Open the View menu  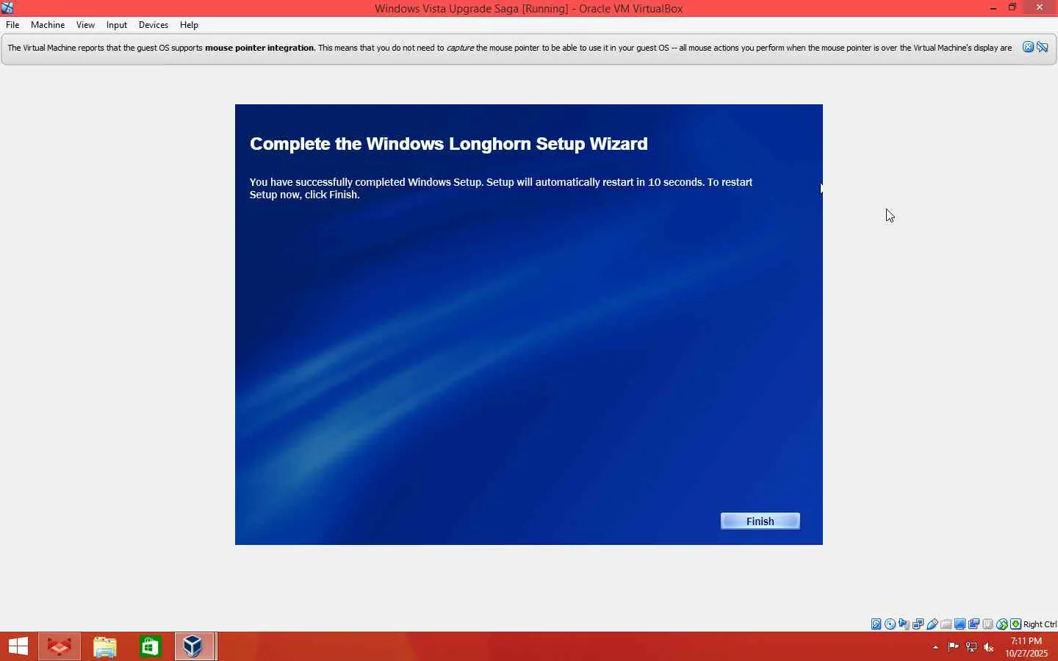point(85,25)
